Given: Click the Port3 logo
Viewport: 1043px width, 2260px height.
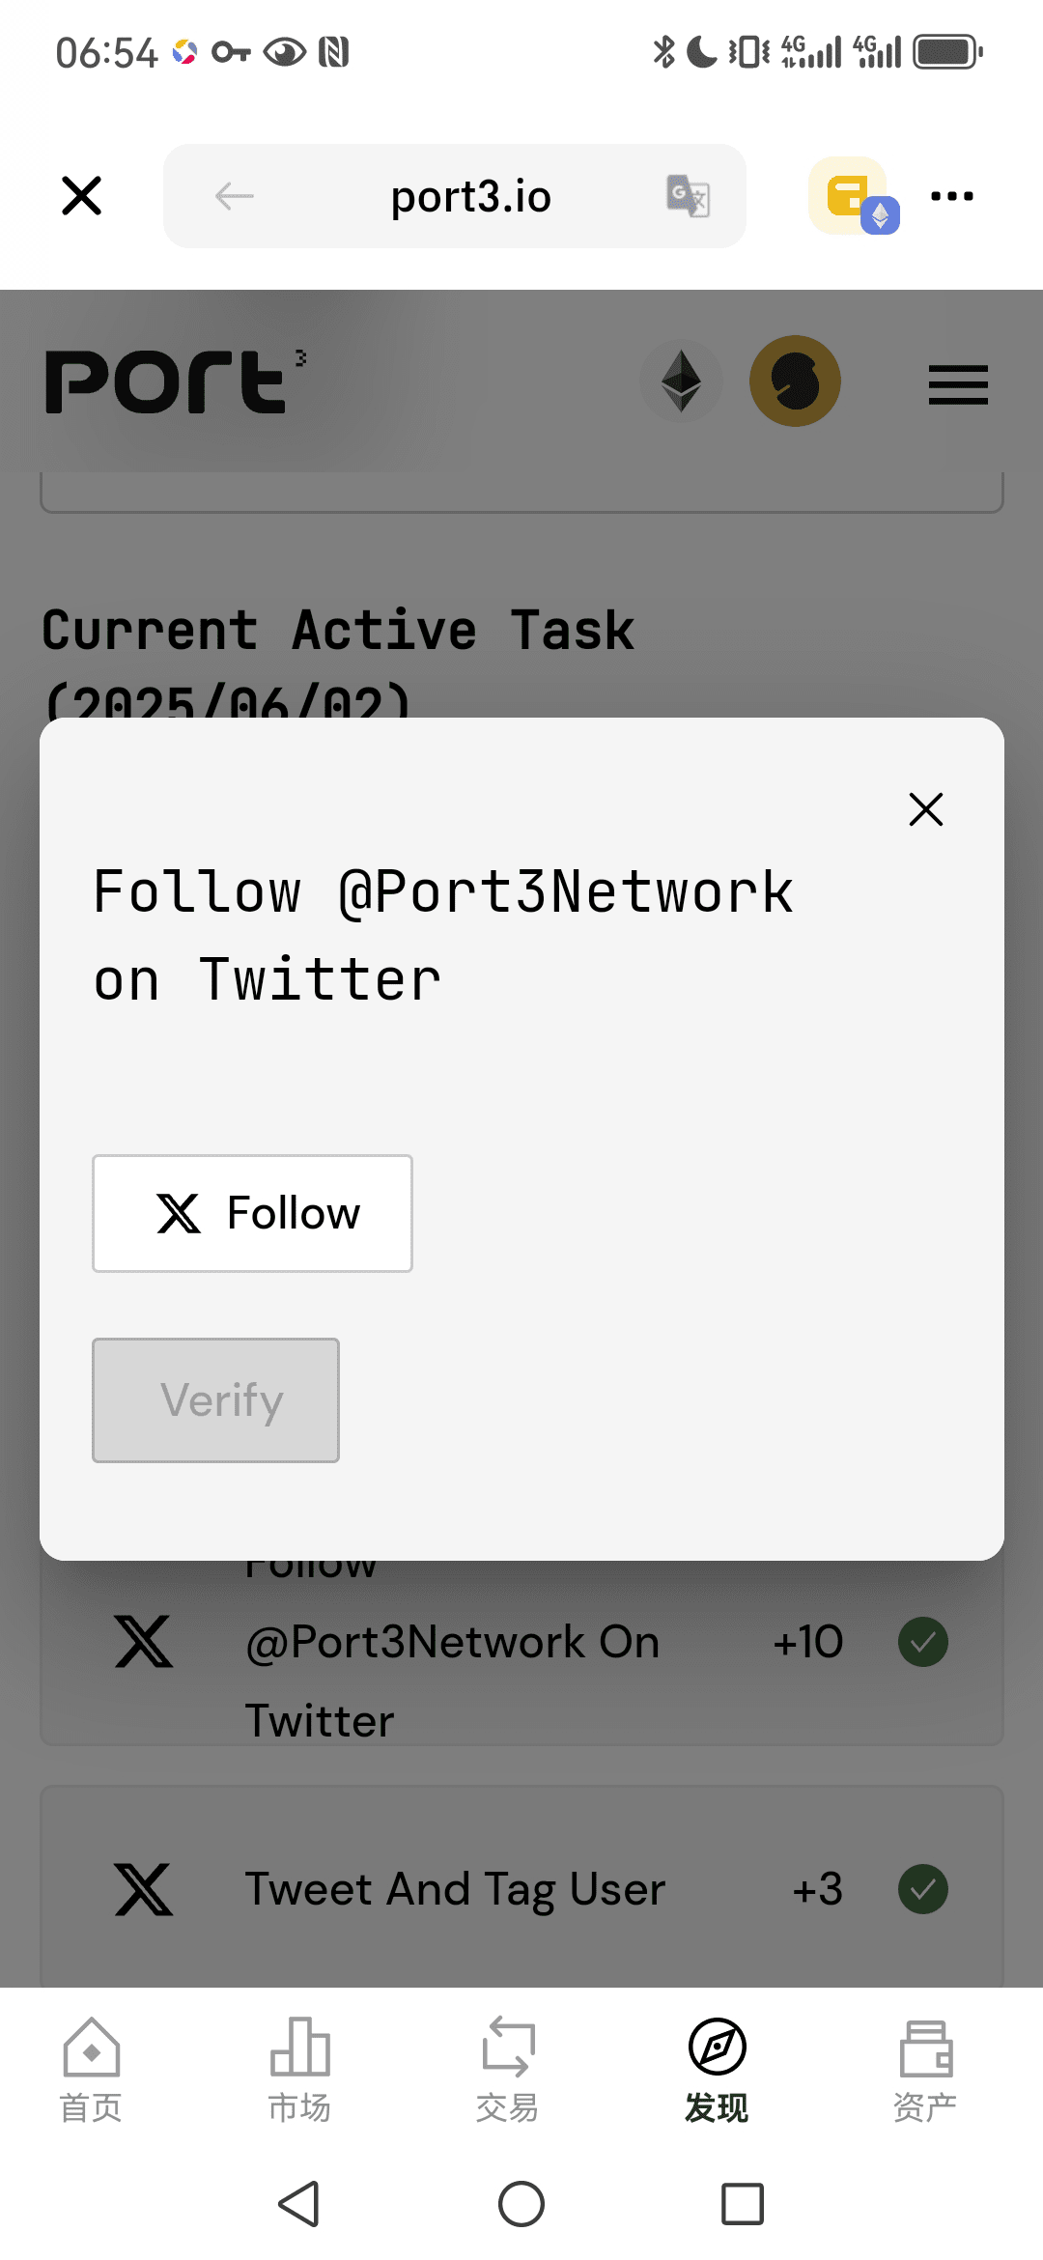Looking at the screenshot, I should 176,381.
